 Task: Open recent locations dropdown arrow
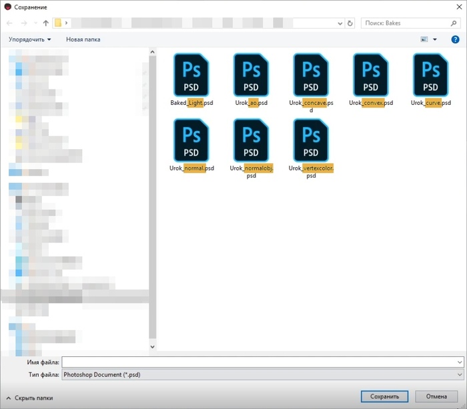coord(36,23)
